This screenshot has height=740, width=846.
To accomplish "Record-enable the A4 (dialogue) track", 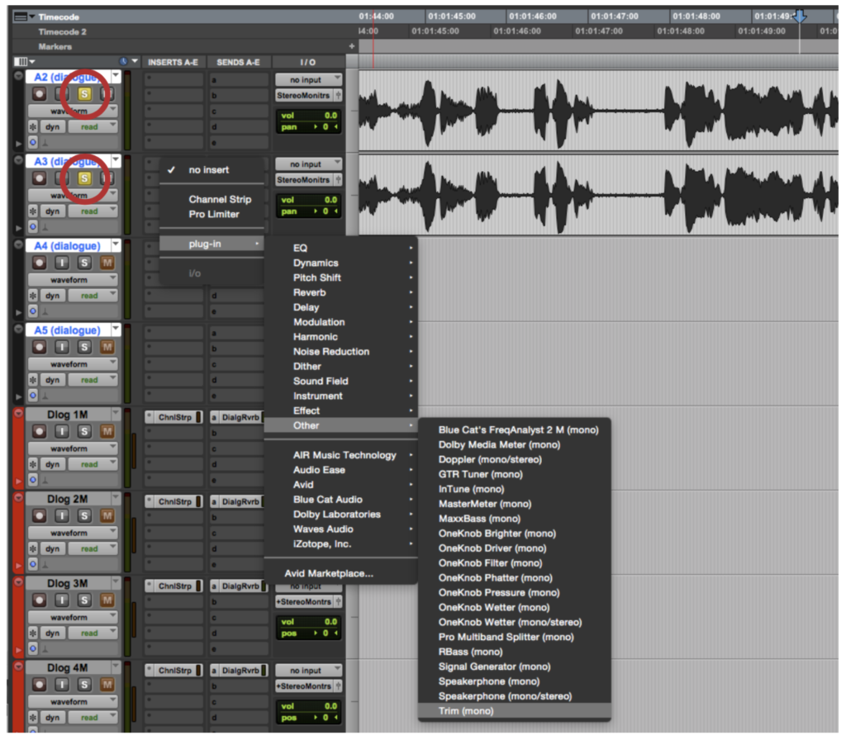I will pos(39,263).
